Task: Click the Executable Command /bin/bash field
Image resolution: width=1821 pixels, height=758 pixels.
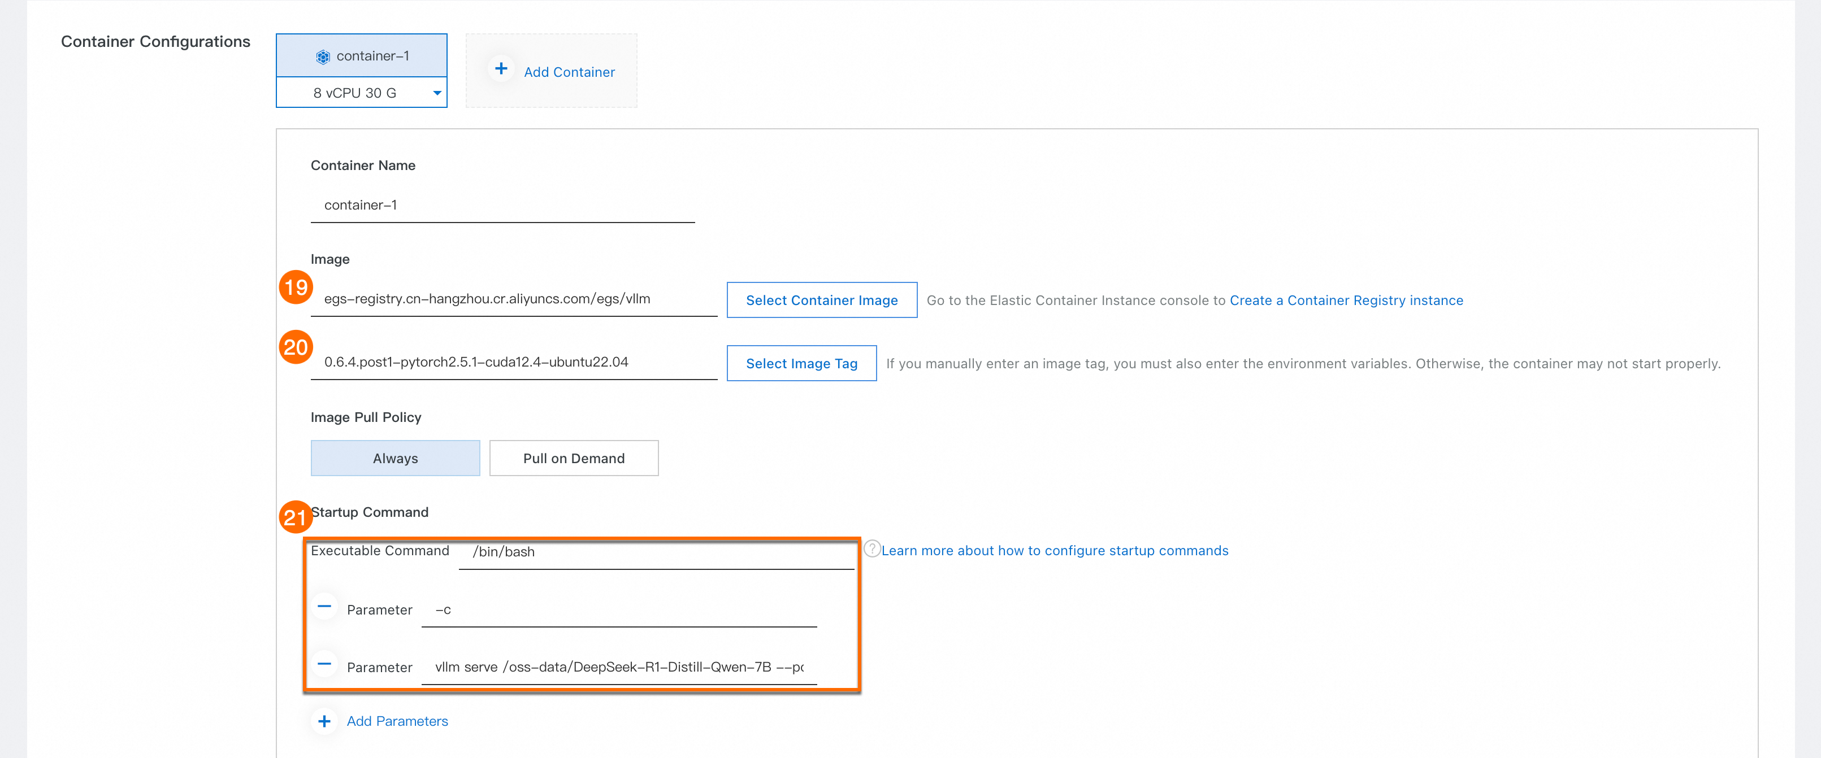Action: click(655, 552)
